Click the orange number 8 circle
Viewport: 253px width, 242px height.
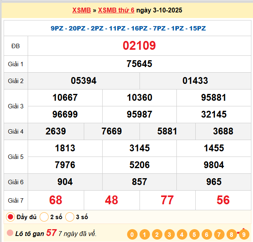point(231,235)
